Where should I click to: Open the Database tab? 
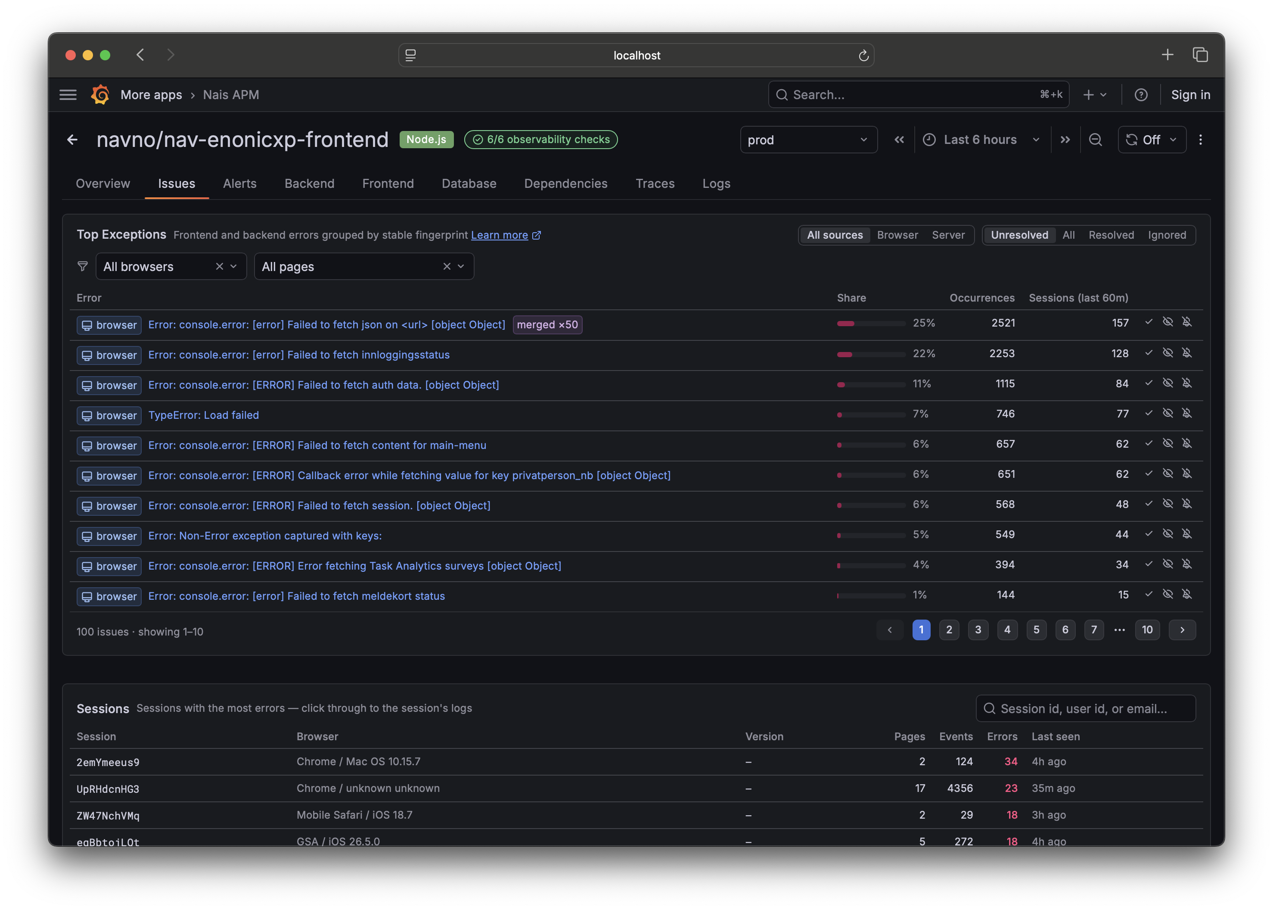469,184
